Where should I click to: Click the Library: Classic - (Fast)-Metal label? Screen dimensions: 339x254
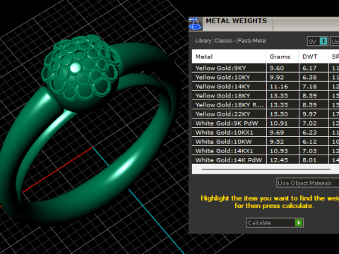(x=231, y=41)
